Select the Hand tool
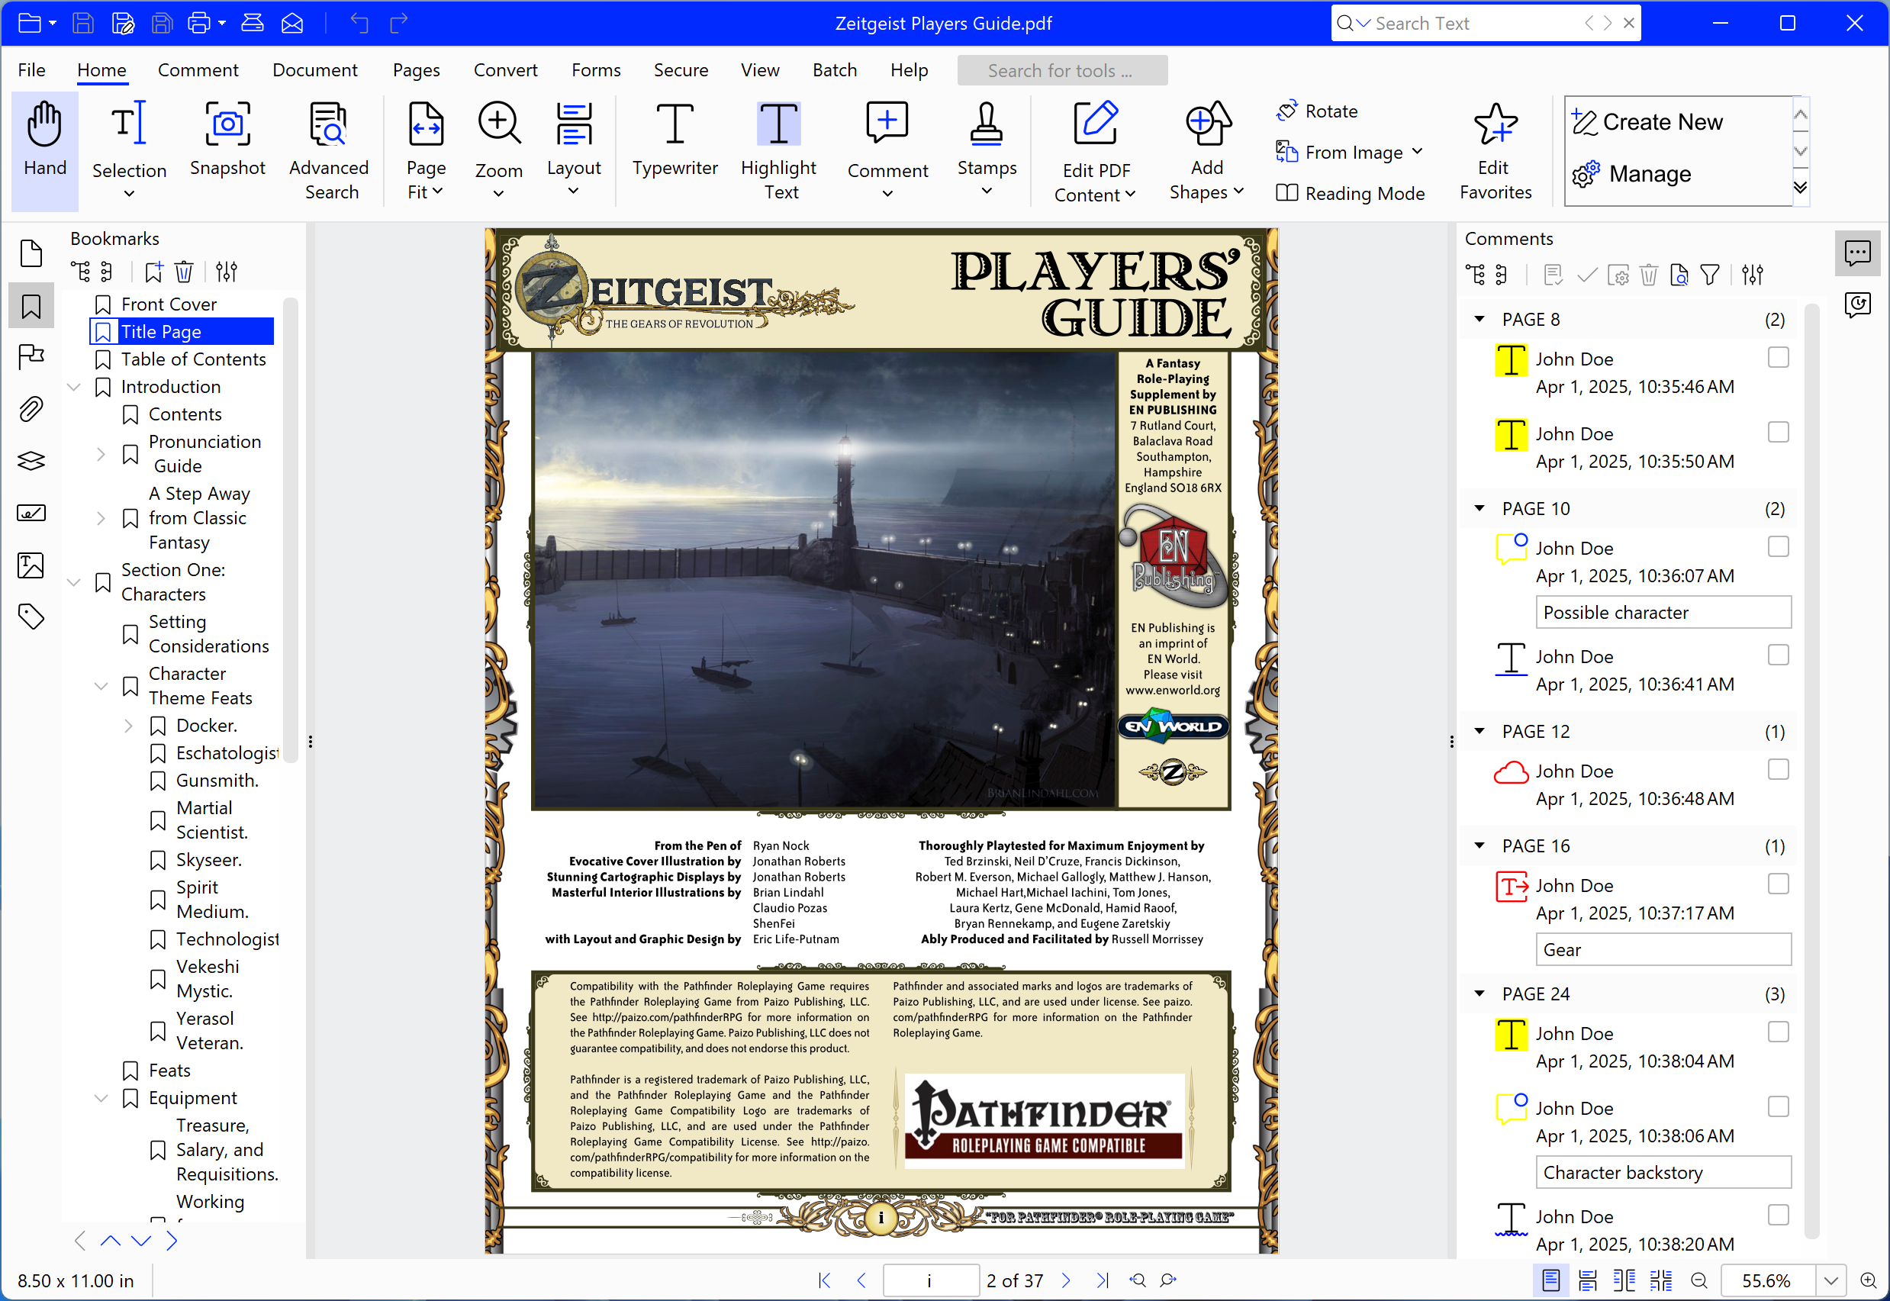1890x1301 pixels. point(45,148)
